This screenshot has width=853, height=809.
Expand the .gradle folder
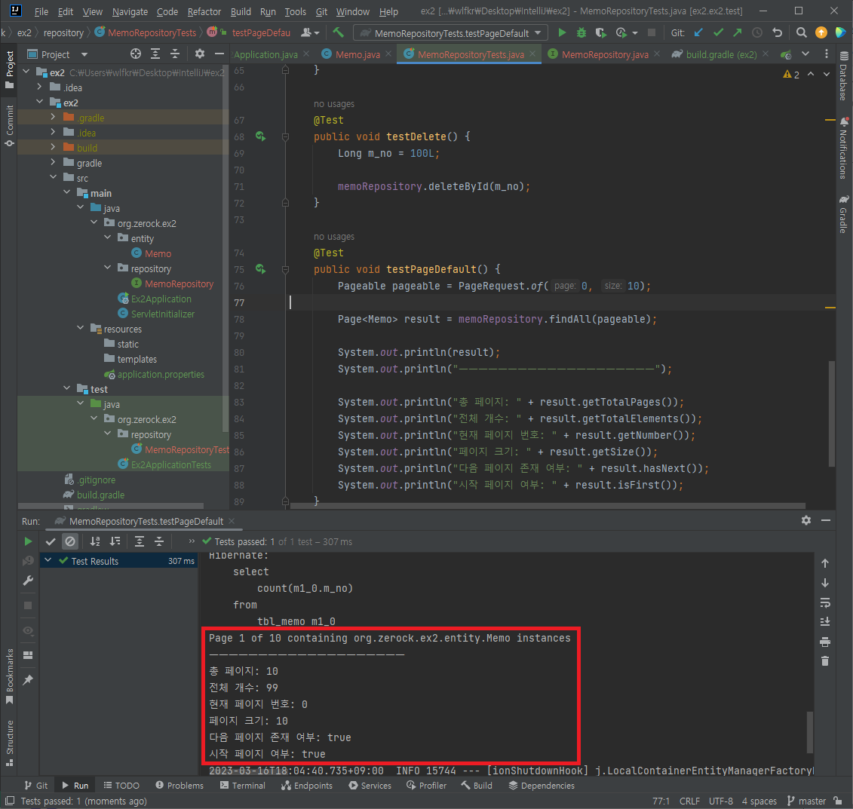(53, 117)
